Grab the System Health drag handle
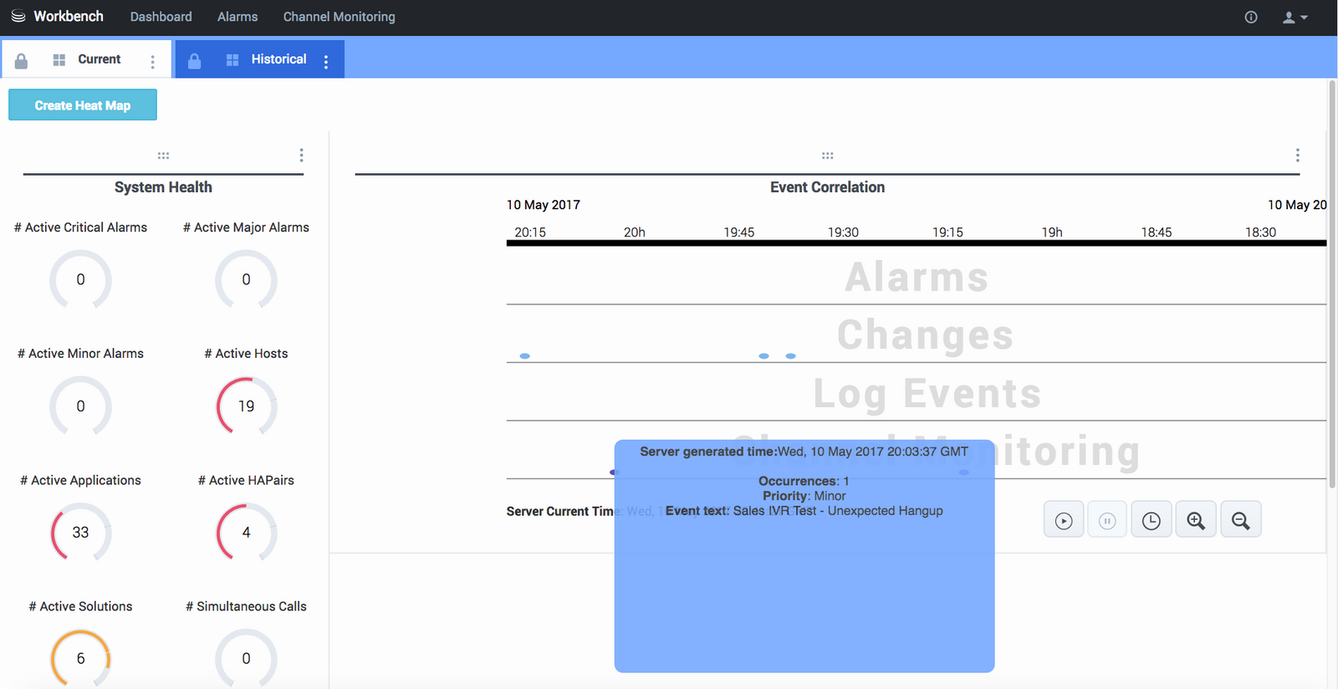The width and height of the screenshot is (1338, 689). pyautogui.click(x=163, y=156)
